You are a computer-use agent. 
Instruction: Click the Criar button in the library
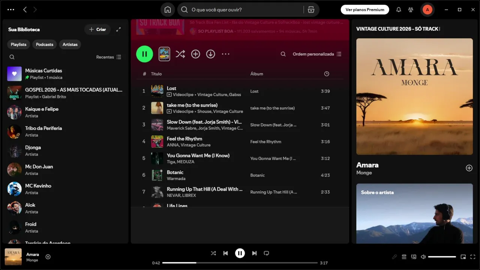(97, 29)
